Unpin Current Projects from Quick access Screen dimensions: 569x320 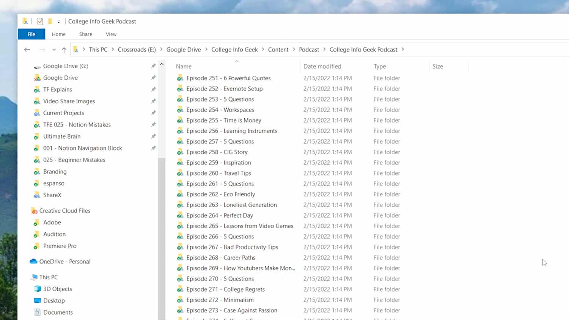pyautogui.click(x=153, y=113)
